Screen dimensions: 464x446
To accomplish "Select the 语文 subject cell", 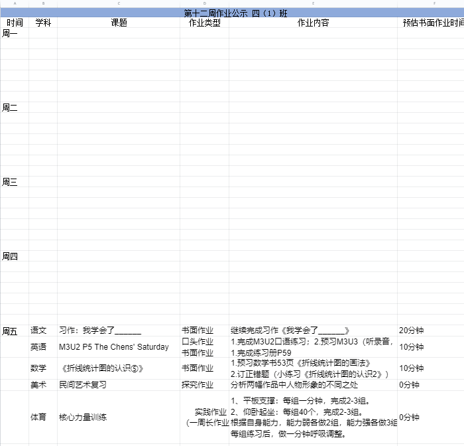I will 43,331.
